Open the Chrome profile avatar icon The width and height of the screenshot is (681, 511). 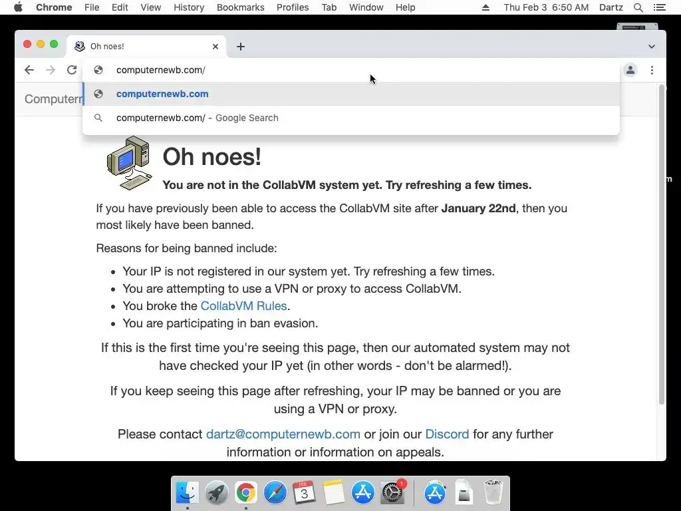tap(630, 70)
